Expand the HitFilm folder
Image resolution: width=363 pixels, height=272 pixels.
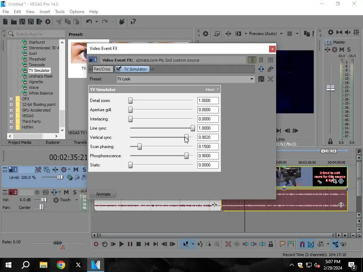11,127
